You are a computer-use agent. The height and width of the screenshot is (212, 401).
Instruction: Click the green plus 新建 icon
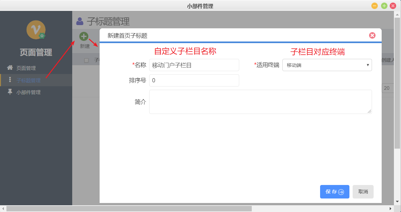pos(84,37)
